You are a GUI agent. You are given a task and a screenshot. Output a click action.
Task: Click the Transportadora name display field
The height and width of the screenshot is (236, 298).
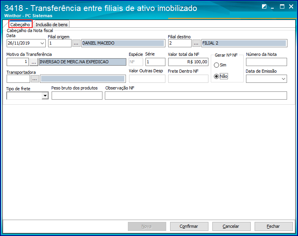point(83,79)
